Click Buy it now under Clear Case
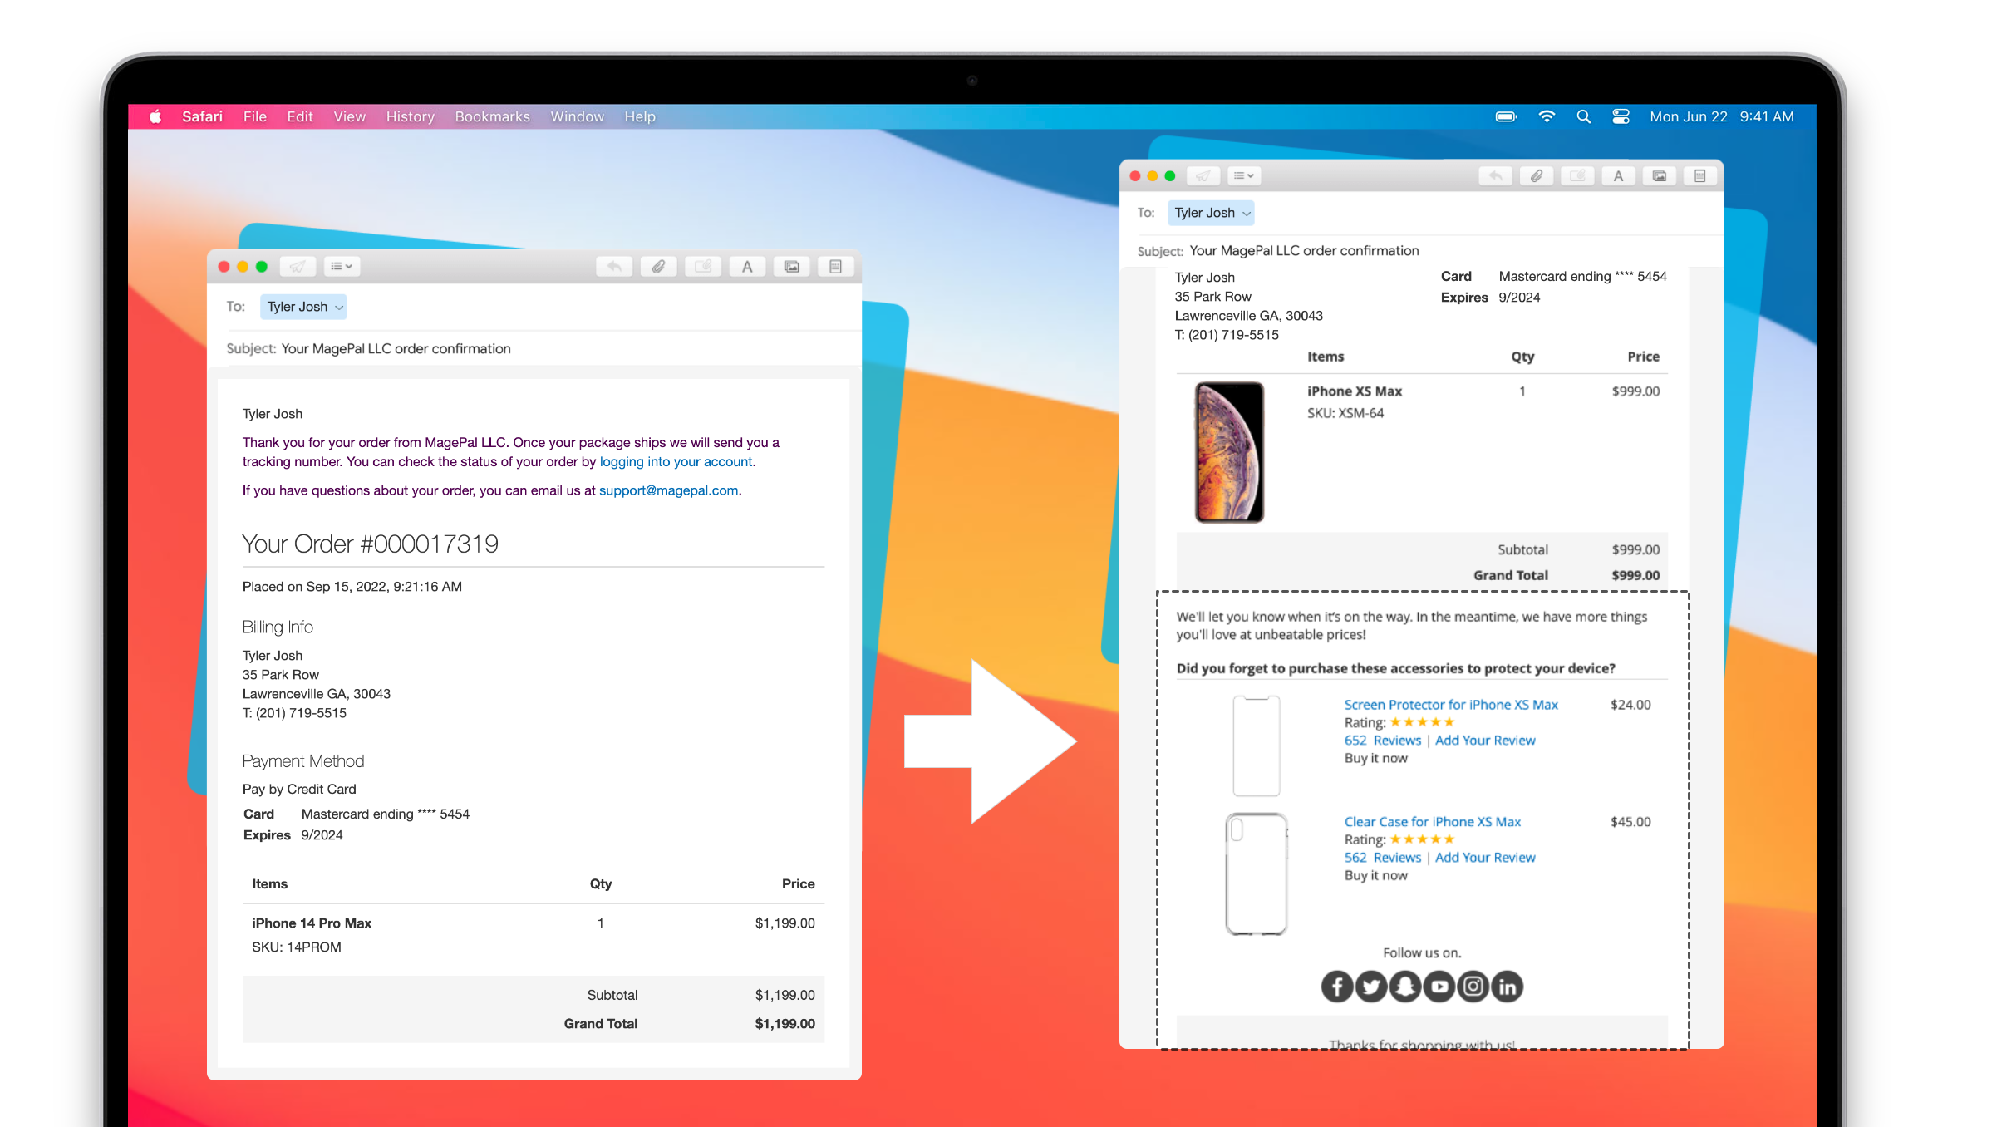1992x1127 pixels. click(1376, 875)
